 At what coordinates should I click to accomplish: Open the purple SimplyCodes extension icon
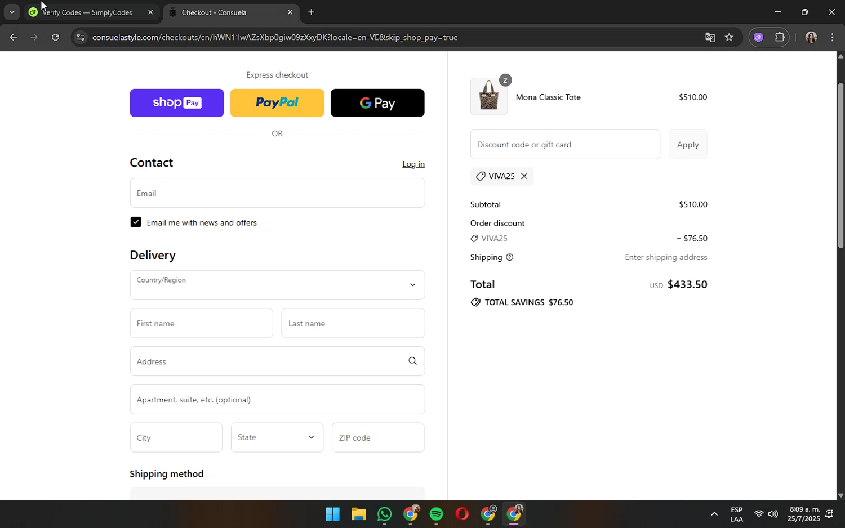point(759,37)
